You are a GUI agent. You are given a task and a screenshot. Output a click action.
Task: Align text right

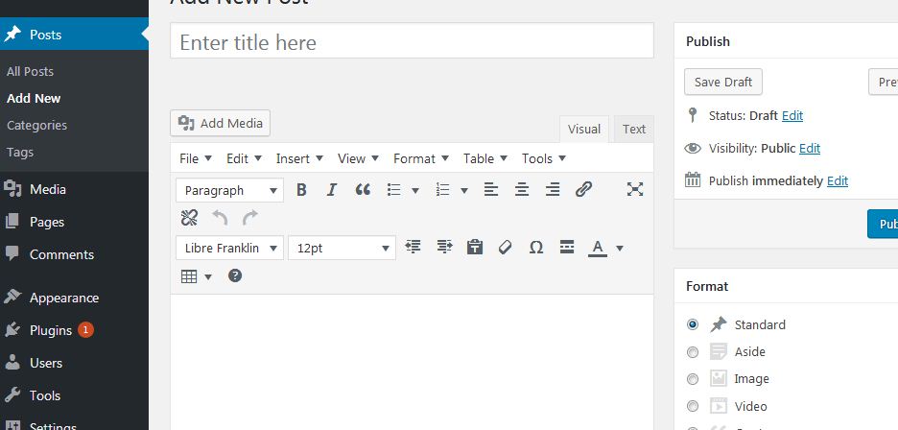point(553,190)
